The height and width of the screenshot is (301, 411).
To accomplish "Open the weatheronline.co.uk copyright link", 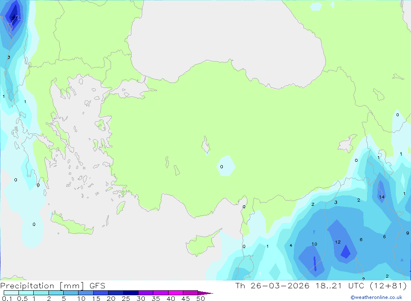I will click(376, 297).
